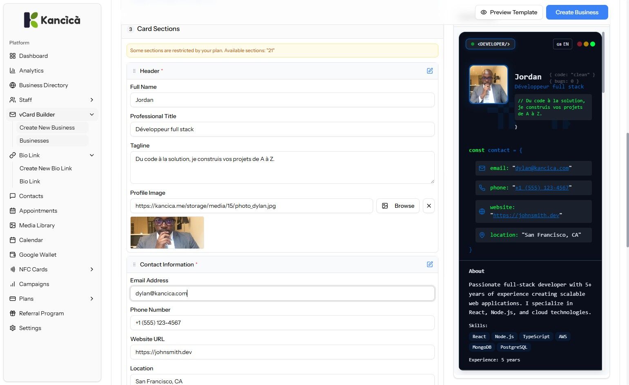The height and width of the screenshot is (385, 629).
Task: Click the Contacts speech bubble icon
Action: tap(13, 196)
